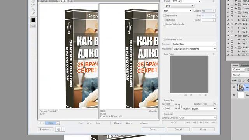Toggle slices visibility icon below color swatch
Viewport: 249px width, 140px height.
pos(33,26)
